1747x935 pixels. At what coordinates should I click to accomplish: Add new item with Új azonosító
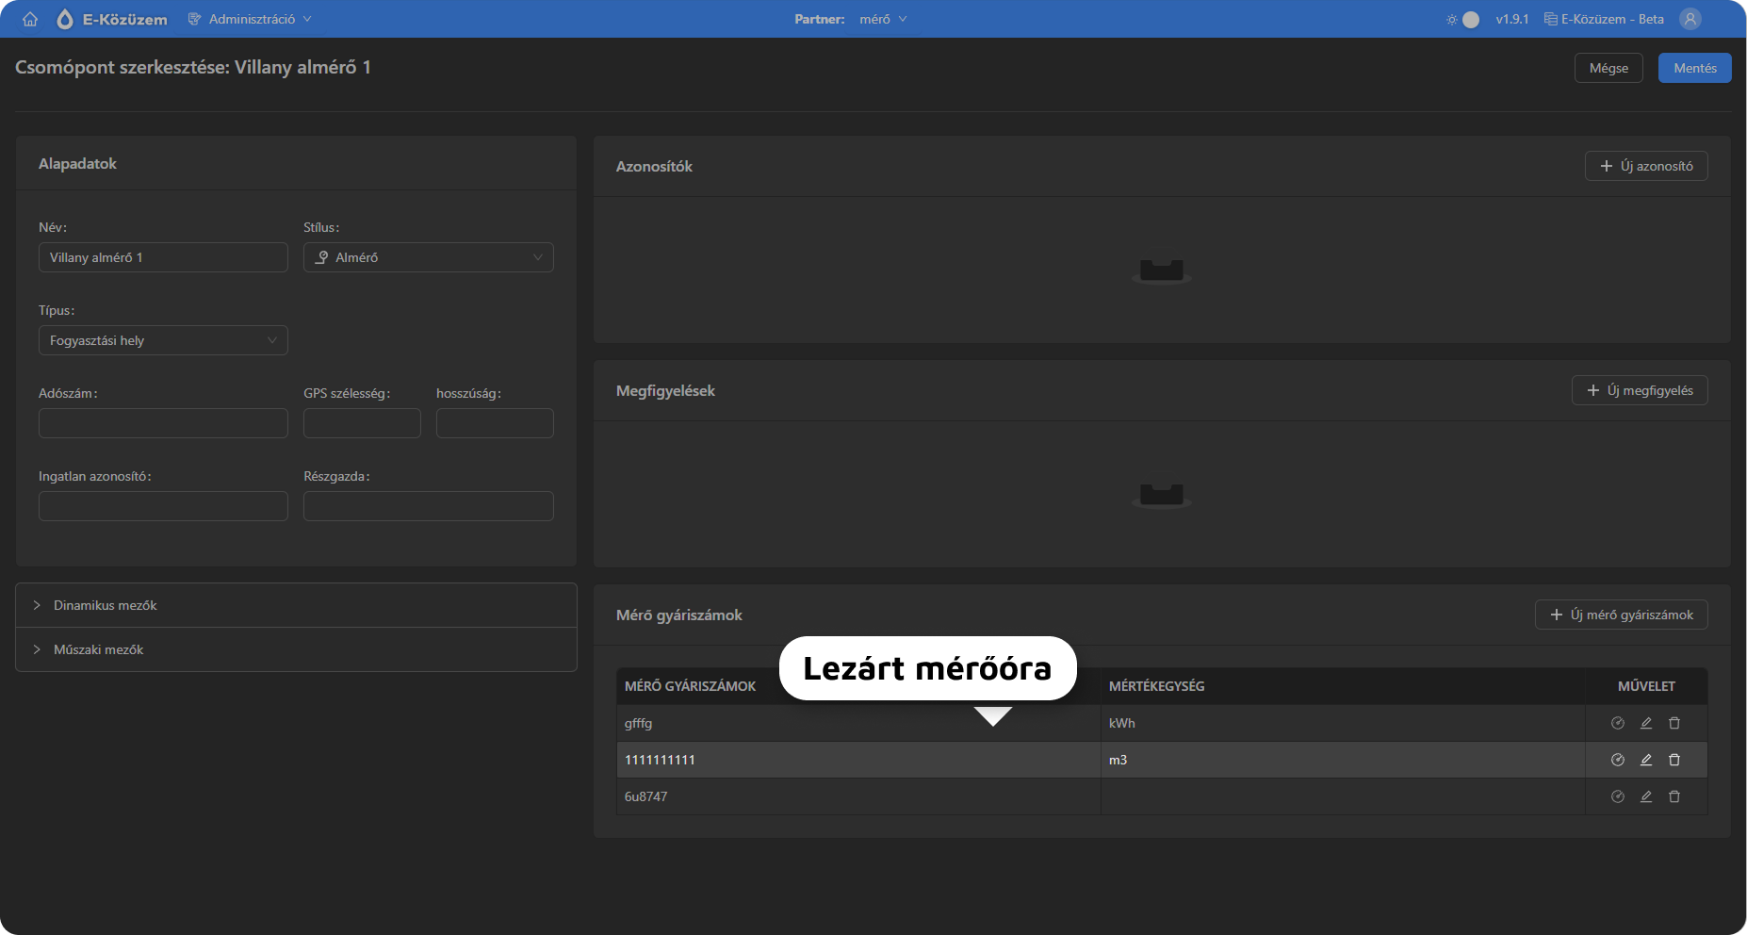pyautogui.click(x=1646, y=166)
